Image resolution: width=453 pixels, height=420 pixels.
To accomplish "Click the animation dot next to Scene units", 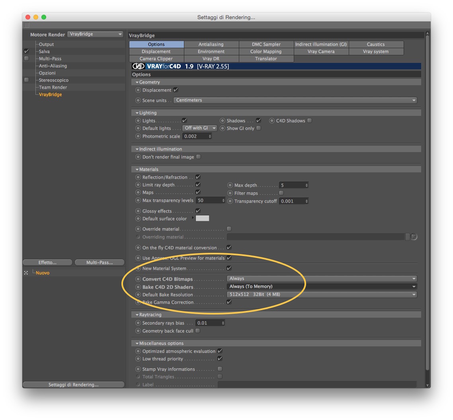I will click(138, 100).
